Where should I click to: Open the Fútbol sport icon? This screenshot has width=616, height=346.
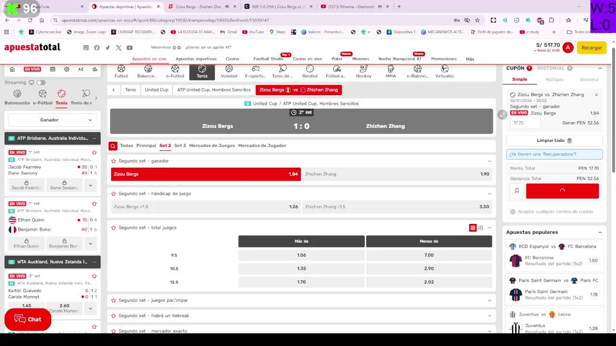(x=121, y=72)
